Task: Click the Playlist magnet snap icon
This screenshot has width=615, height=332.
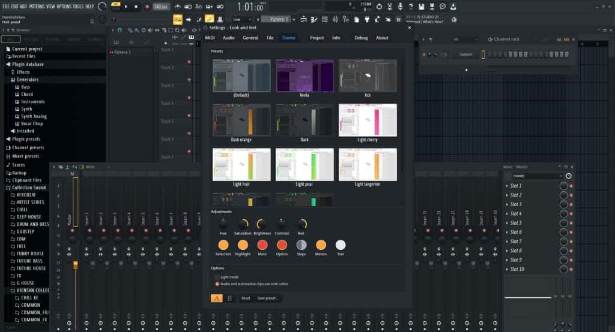Action: [120, 30]
